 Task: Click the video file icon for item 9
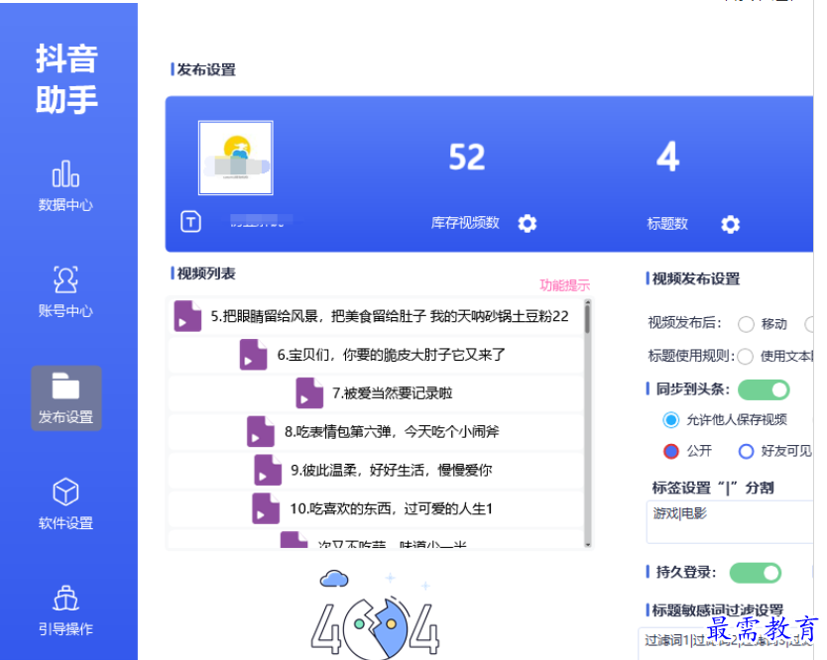click(x=268, y=470)
